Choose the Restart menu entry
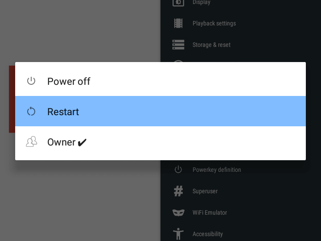Viewport: 321px width, 241px height. (x=63, y=112)
